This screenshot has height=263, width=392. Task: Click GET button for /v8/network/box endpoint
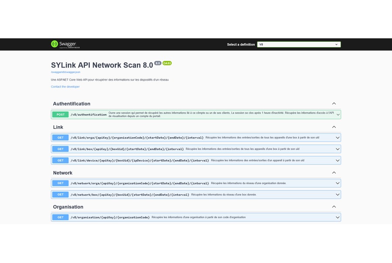(x=61, y=195)
